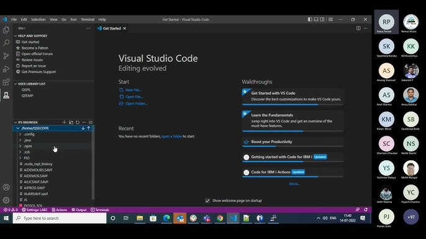Viewport: 426px width, 239px height.
Task: Open the Manage gear icon
Action: point(6,200)
